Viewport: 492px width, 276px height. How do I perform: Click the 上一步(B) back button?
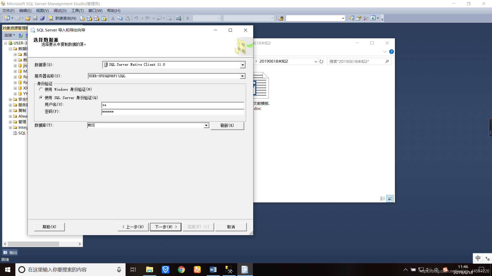pos(133,227)
